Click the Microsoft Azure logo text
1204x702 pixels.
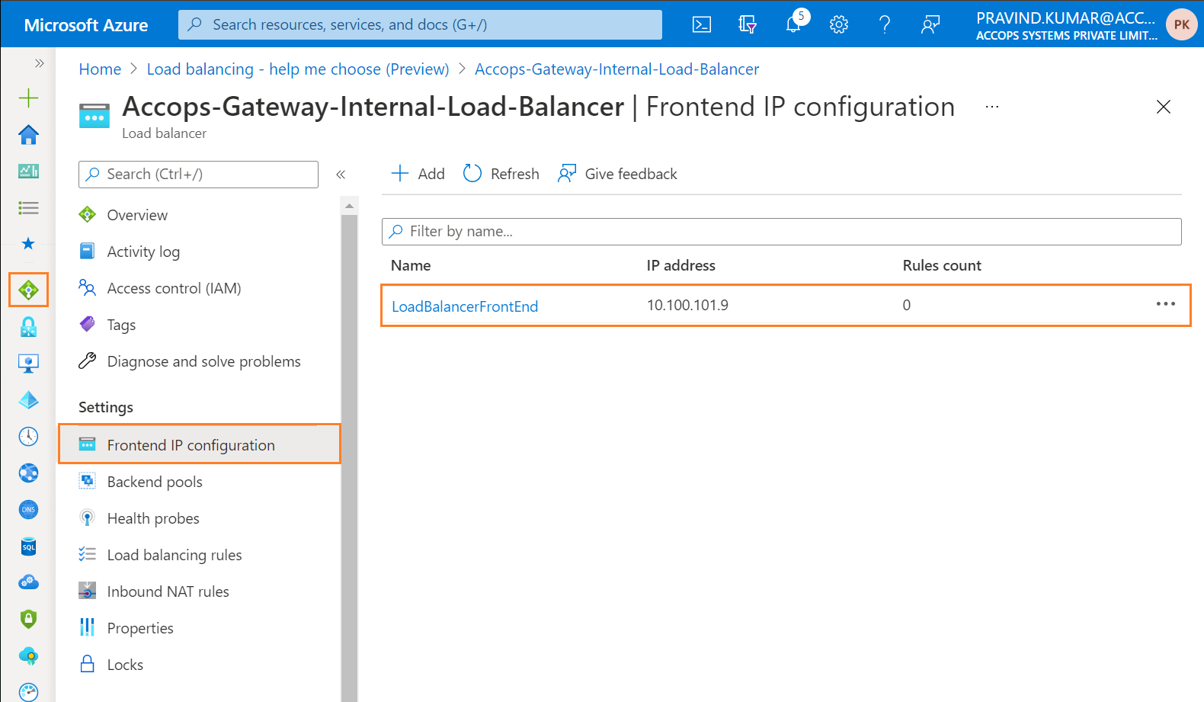(x=86, y=25)
